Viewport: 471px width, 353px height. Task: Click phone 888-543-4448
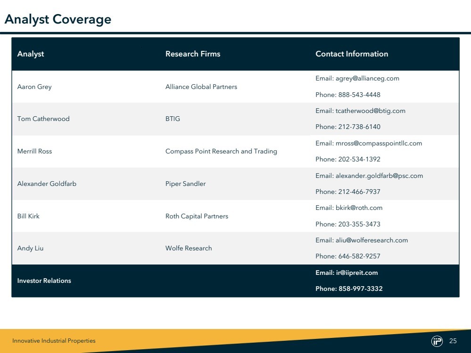coord(359,95)
